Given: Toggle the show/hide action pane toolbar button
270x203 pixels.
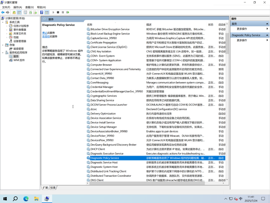Looking at the screenshot, I should pos(47,12).
